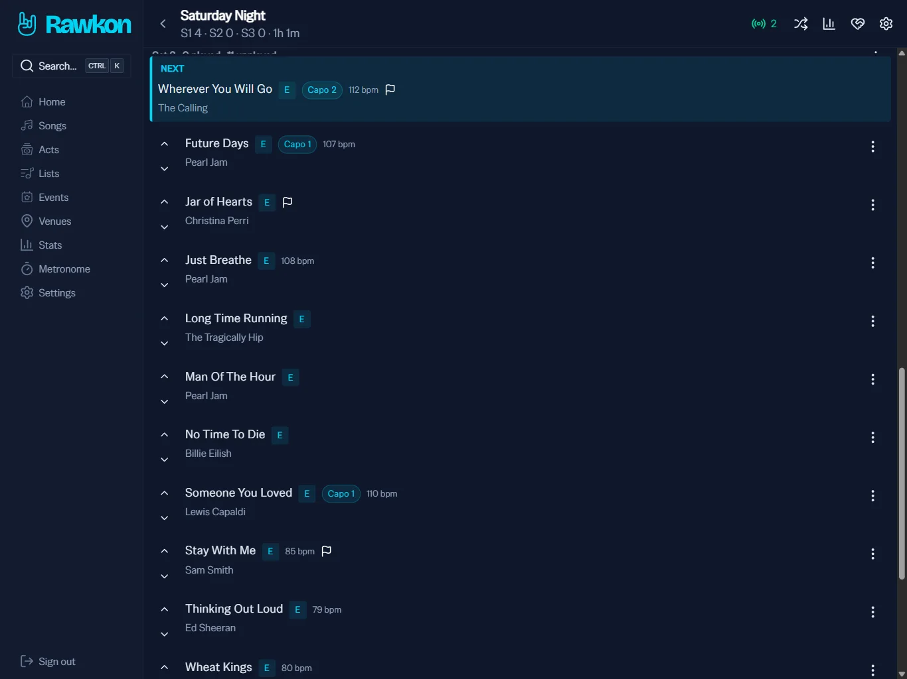Screen dimensions: 907x679
Task: Click the Capo 1 badge on Future Days
Action: [x=297, y=145]
